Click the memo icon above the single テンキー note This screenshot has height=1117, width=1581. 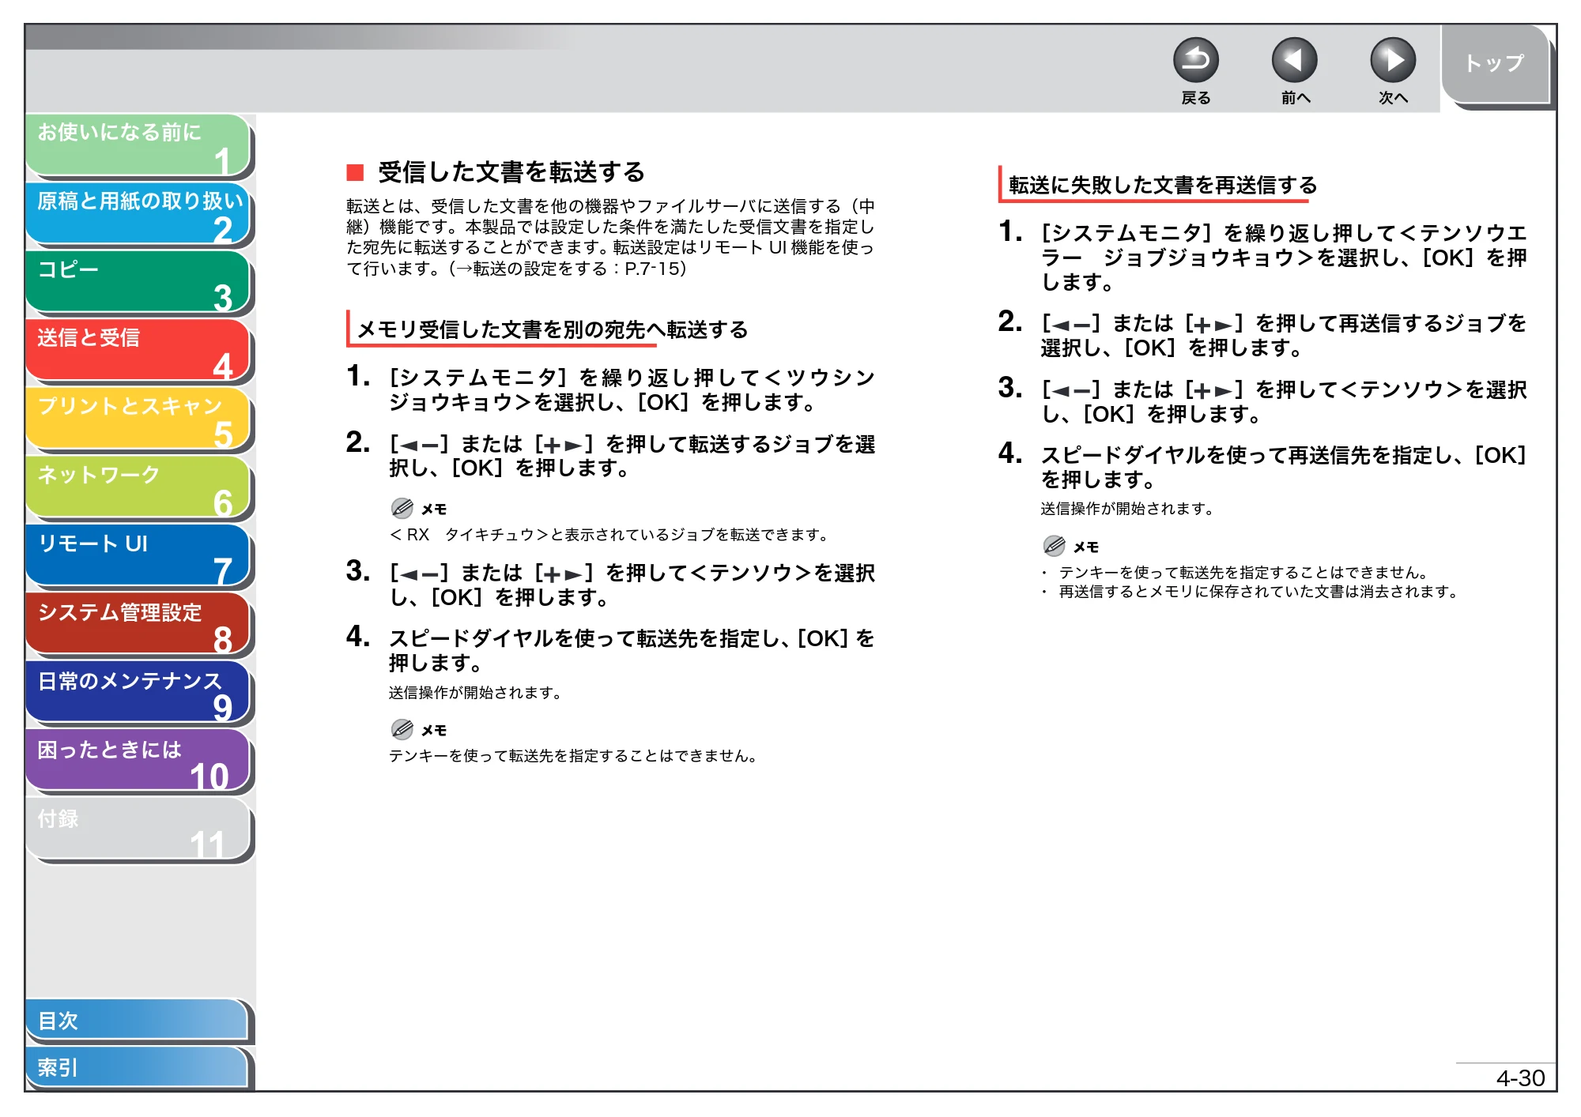click(402, 729)
